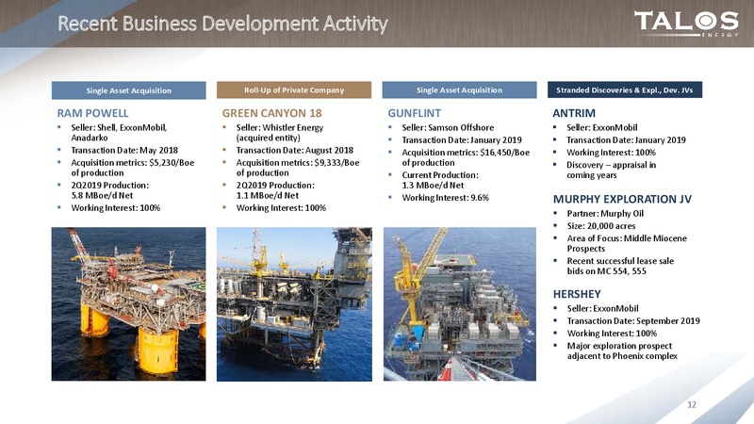This screenshot has height=424, width=754.
Task: Click '1.1 MBoe/d Net' production value
Action: pyautogui.click(x=268, y=195)
